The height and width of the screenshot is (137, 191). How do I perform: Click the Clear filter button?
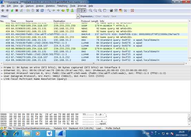(98, 16)
